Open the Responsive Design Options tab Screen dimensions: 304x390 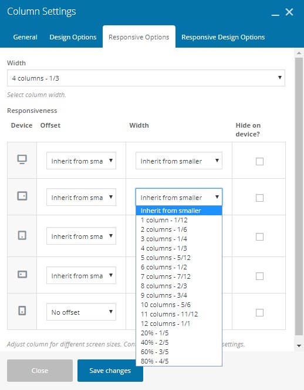(223, 37)
